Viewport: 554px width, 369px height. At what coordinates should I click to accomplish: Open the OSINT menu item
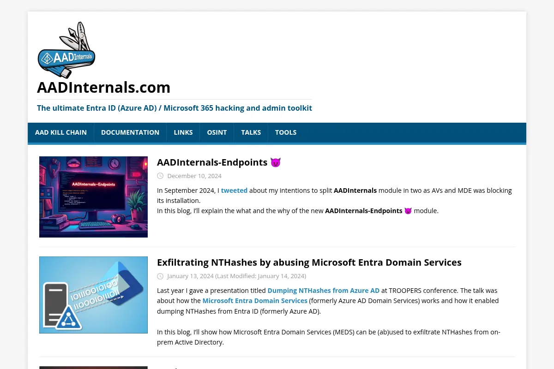click(x=217, y=132)
